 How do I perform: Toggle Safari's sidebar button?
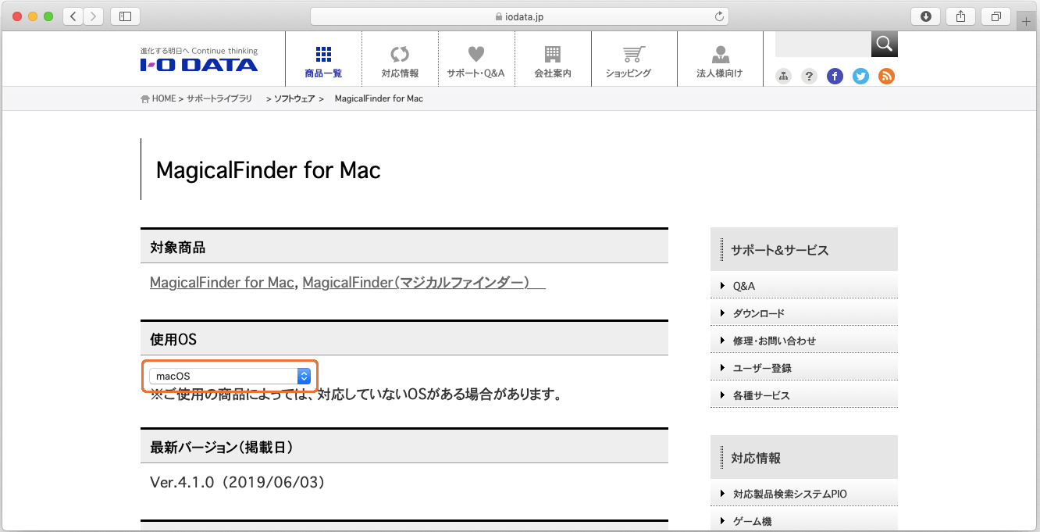click(x=125, y=16)
